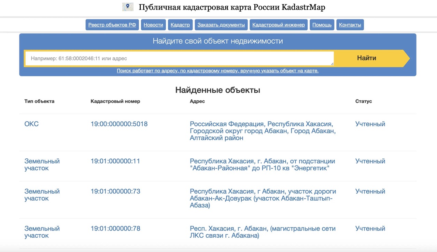The image size is (437, 252).
Task: Open the Реестр объектов РФ menu item
Action: click(112, 25)
